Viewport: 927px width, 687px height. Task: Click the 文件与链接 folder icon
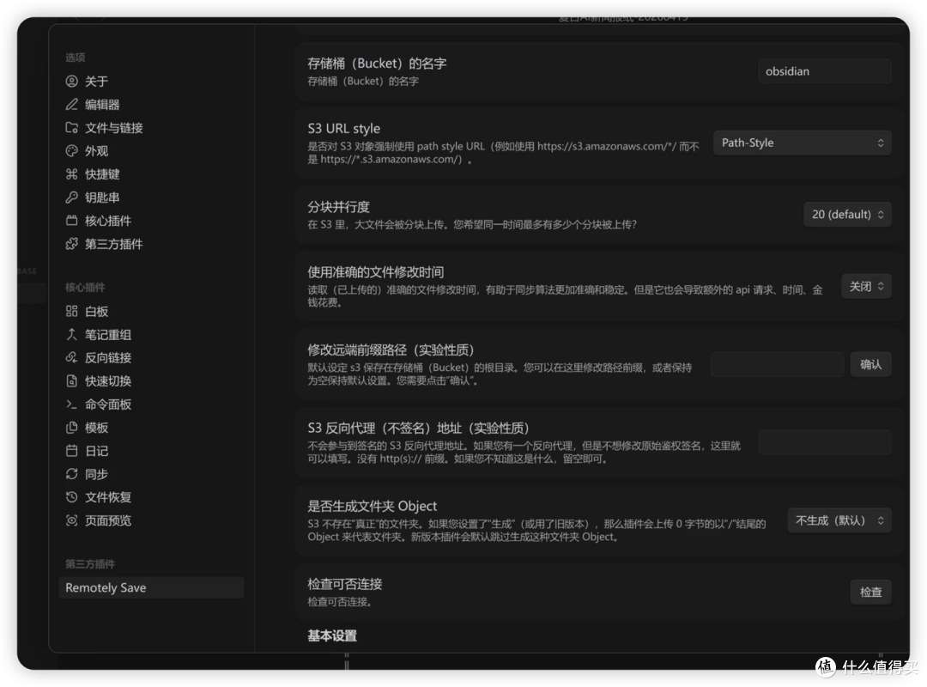(x=71, y=128)
